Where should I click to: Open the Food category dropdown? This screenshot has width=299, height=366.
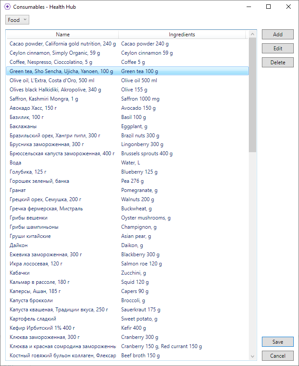tap(17, 20)
